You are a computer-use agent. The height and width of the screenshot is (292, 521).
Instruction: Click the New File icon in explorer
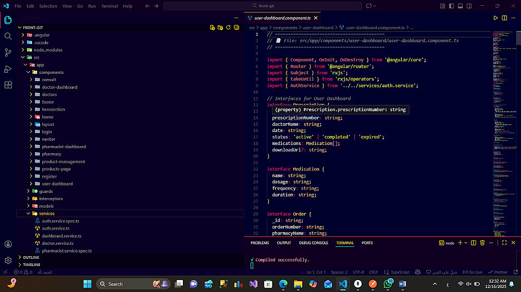pyautogui.click(x=212, y=28)
